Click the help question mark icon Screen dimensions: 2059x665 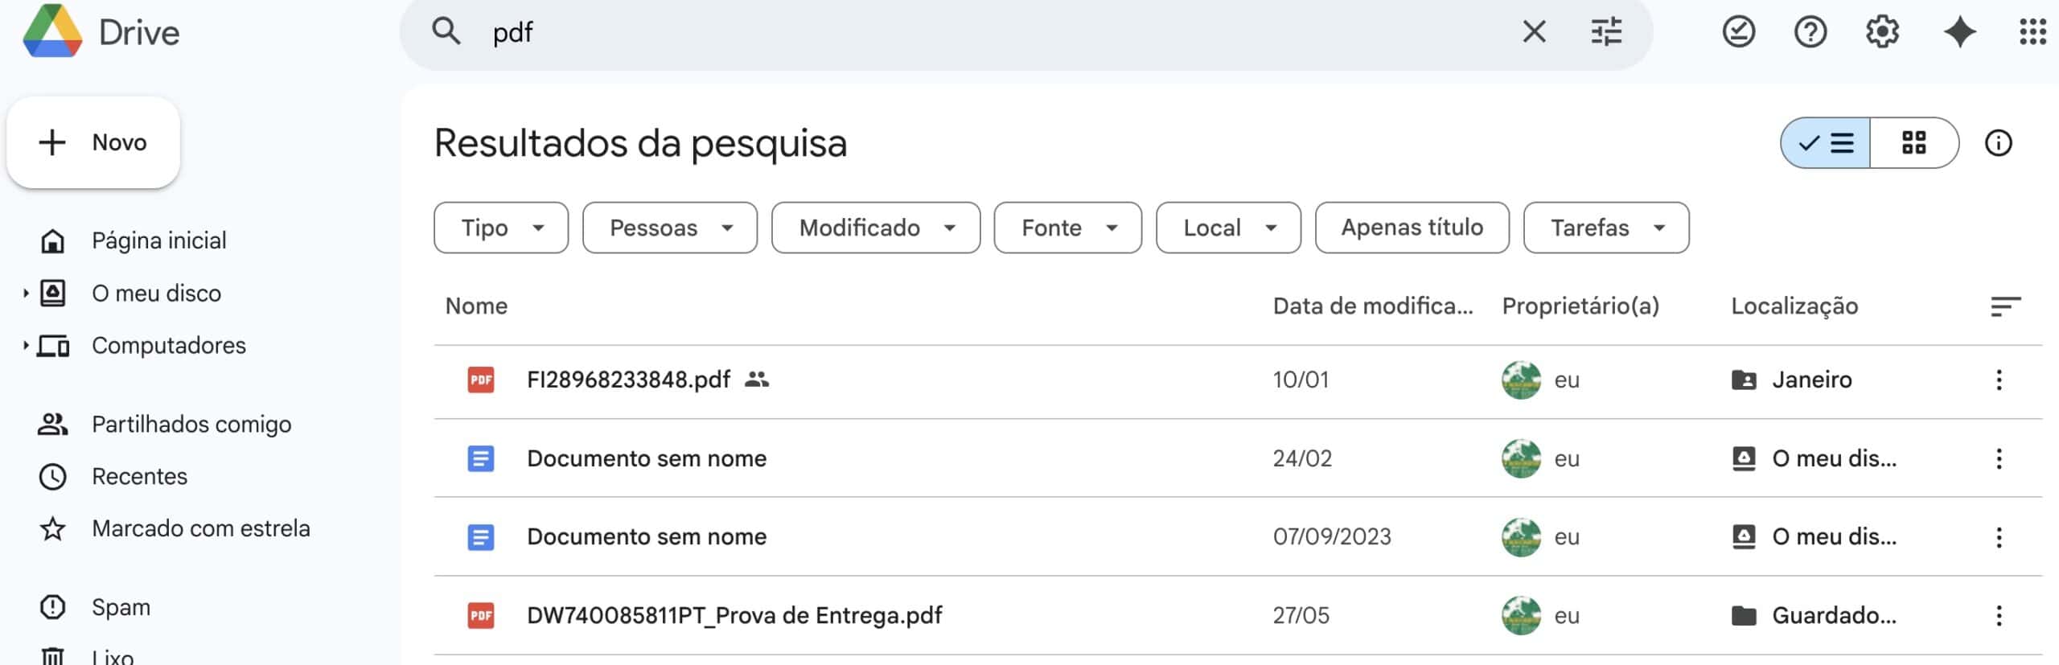pyautogui.click(x=1810, y=33)
